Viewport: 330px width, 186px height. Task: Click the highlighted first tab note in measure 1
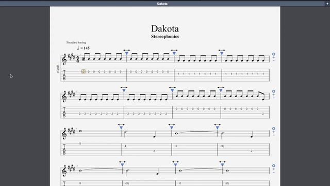tap(84, 71)
